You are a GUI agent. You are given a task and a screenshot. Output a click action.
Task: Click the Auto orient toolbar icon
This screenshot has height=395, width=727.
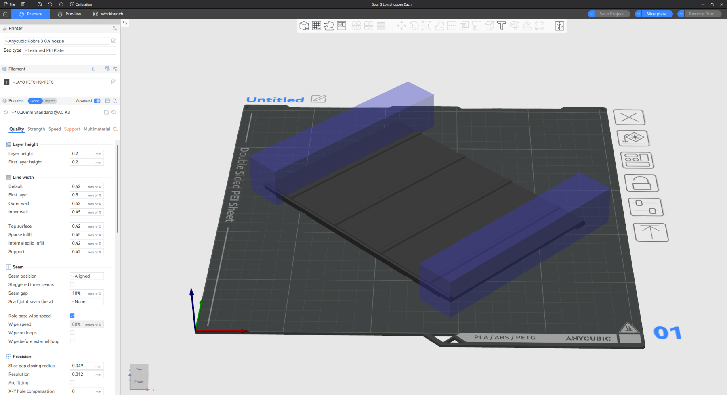coord(329,26)
